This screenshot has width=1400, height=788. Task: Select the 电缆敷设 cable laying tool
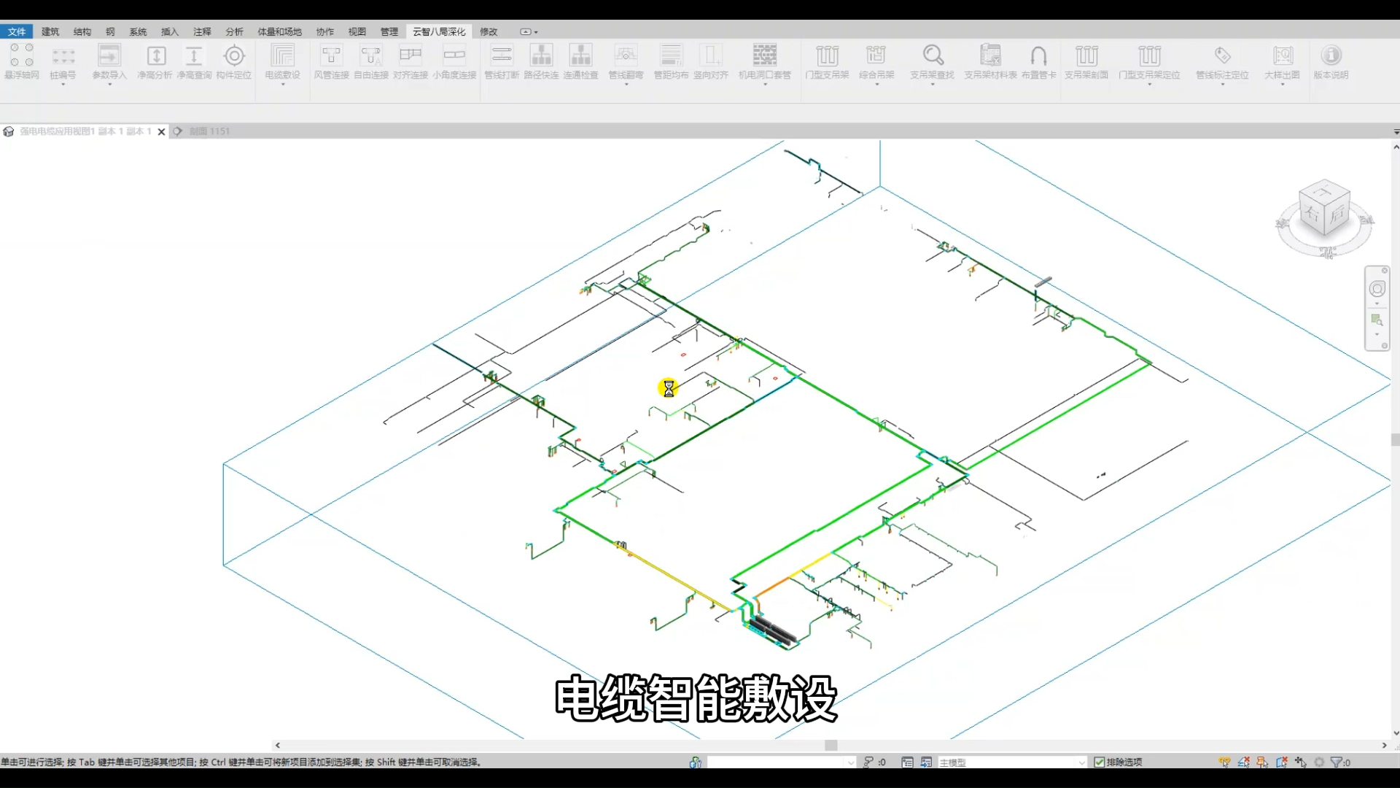pyautogui.click(x=282, y=64)
